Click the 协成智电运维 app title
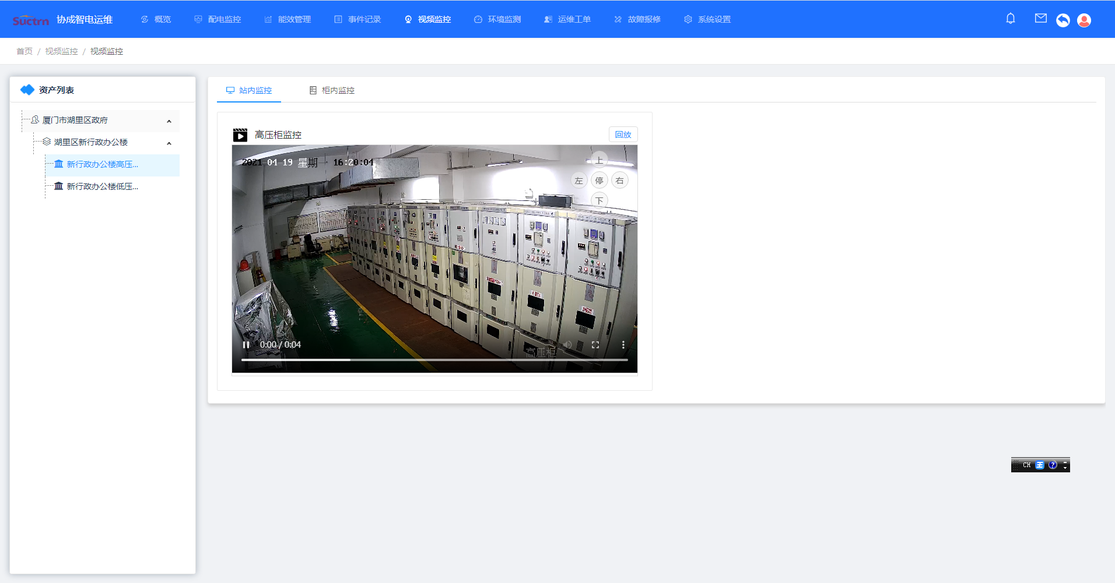 (x=85, y=19)
